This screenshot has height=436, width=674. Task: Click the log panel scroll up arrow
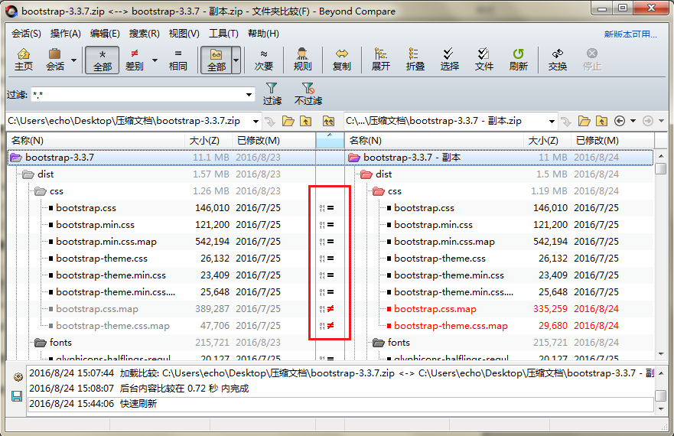tap(661, 373)
